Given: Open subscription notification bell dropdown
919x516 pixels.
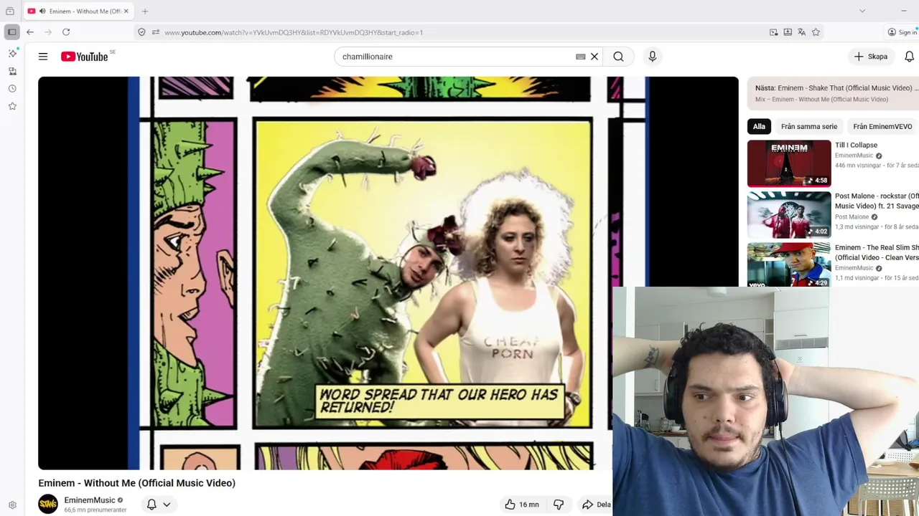Looking at the screenshot, I should coord(159,505).
